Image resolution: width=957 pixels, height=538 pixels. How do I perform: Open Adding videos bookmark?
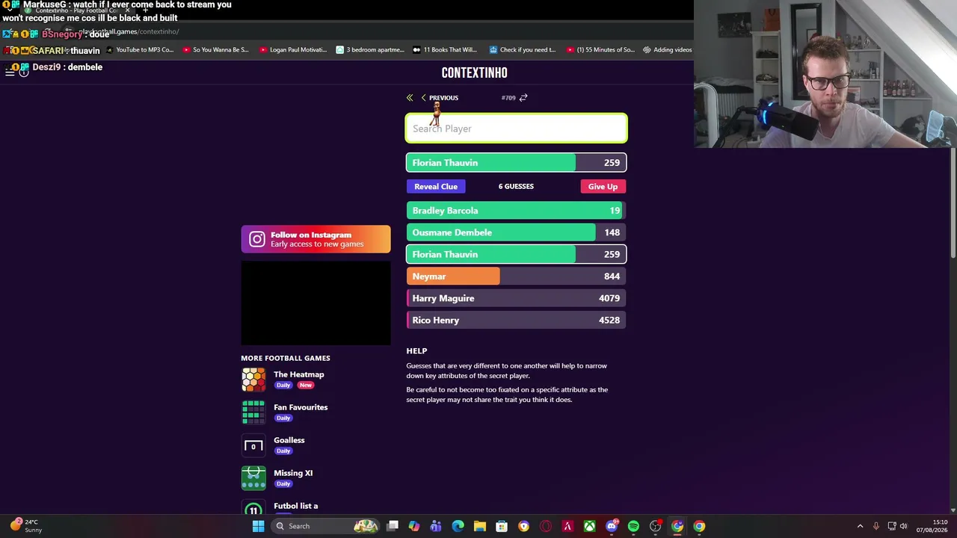pos(668,50)
